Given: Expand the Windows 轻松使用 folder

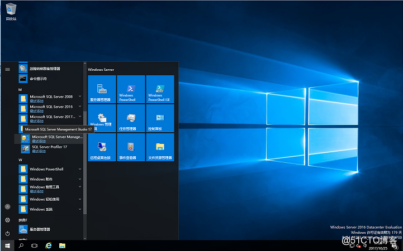Looking at the screenshot, I should [50, 199].
